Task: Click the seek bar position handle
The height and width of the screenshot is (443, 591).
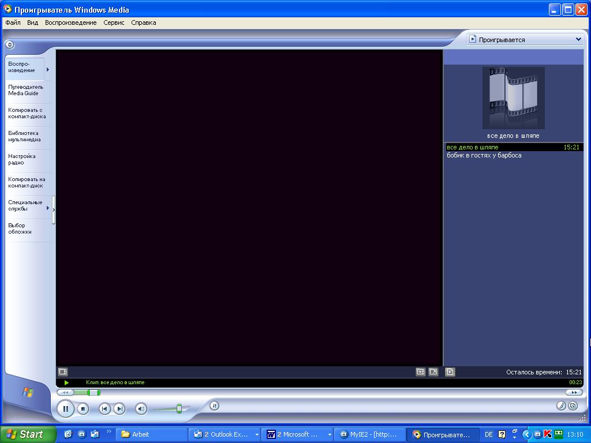Action: (93, 392)
